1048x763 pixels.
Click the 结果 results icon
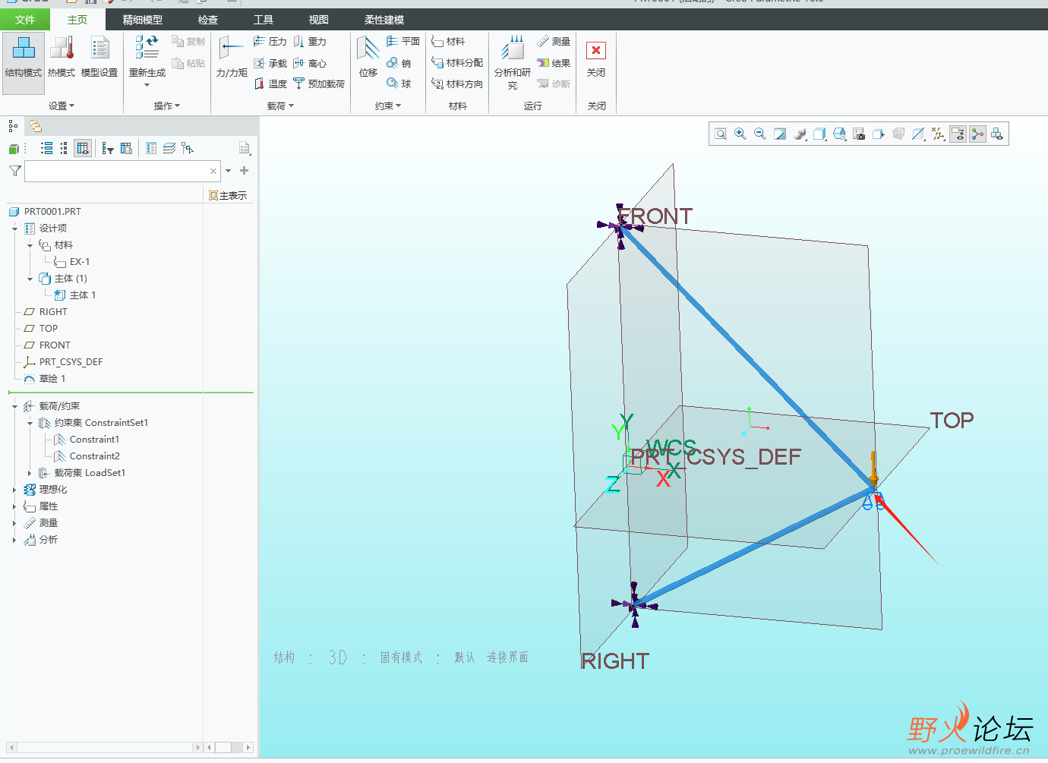tap(554, 63)
